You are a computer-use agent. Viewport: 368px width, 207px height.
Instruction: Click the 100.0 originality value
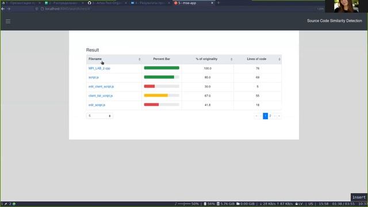208,68
